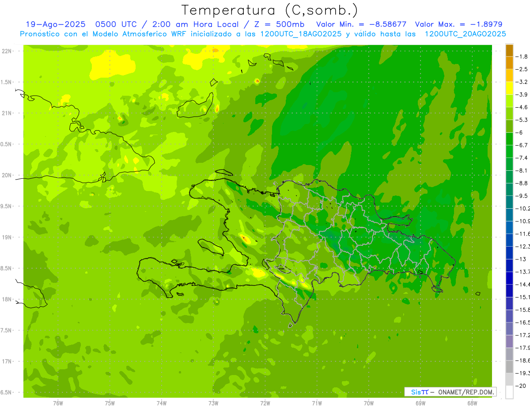Pick the white swatch below -20
The width and height of the screenshot is (530, 409).
click(x=509, y=392)
